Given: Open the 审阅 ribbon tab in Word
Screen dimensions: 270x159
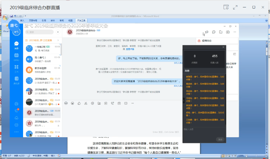Looking at the screenshot, I should [62, 21].
